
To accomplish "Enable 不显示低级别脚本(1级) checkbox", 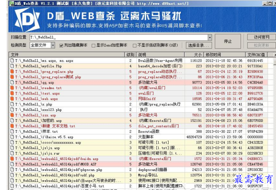I will coord(134,45).
